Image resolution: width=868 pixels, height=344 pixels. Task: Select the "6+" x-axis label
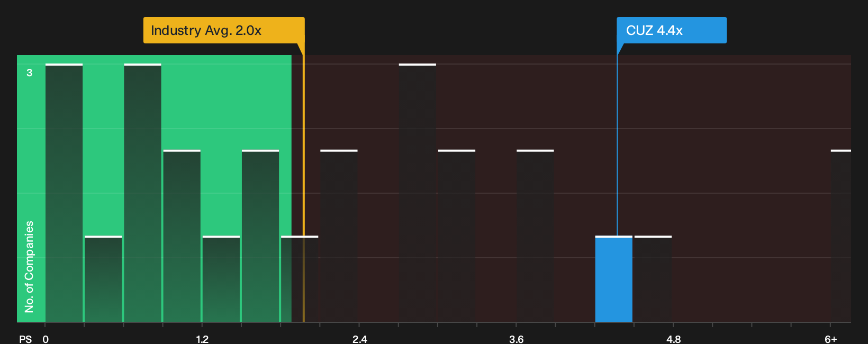pyautogui.click(x=831, y=339)
